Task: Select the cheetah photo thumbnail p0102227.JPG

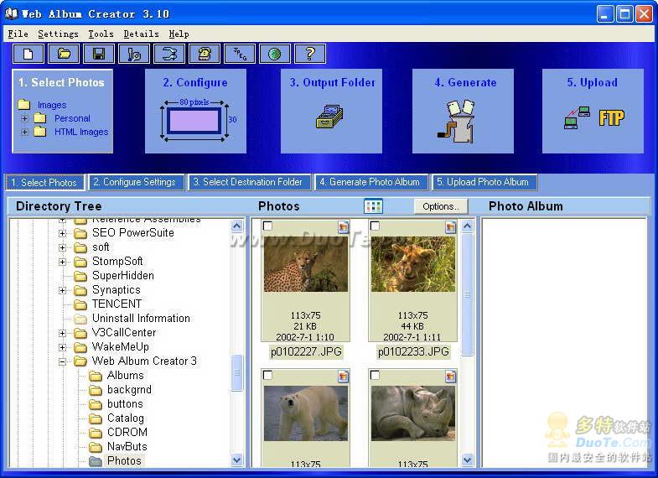Action: 305,264
